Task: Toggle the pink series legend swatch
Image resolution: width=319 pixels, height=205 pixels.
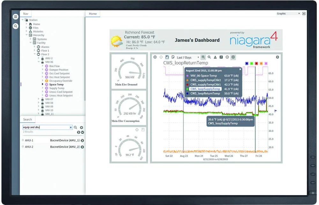Action: pyautogui.click(x=266, y=64)
